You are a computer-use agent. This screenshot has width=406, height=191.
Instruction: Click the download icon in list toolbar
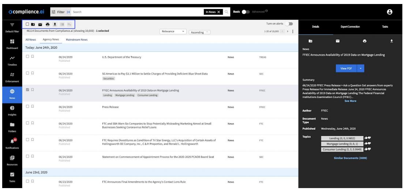pos(54,24)
